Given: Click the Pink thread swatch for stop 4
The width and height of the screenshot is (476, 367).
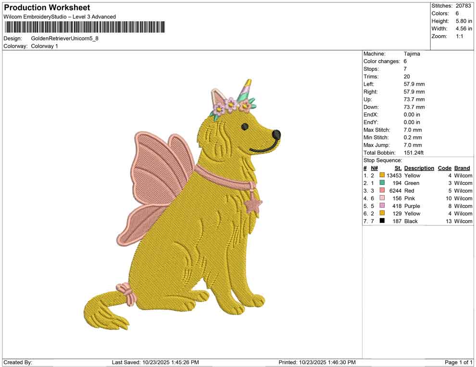Looking at the screenshot, I should [381, 198].
